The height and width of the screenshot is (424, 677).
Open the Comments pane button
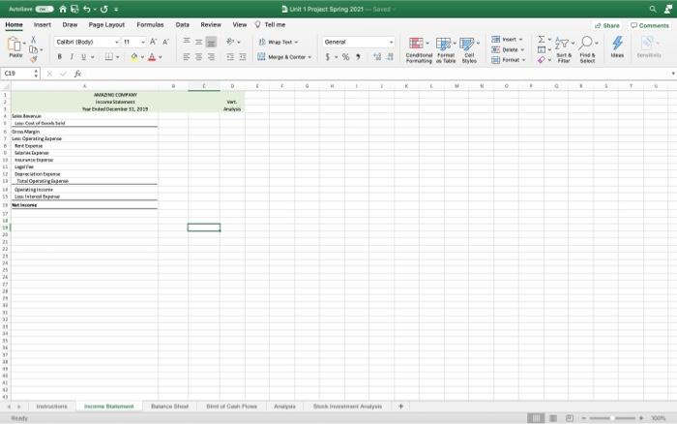click(x=650, y=25)
